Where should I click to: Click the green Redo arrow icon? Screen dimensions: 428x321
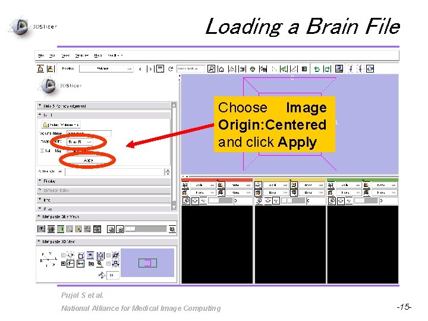click(x=327, y=69)
